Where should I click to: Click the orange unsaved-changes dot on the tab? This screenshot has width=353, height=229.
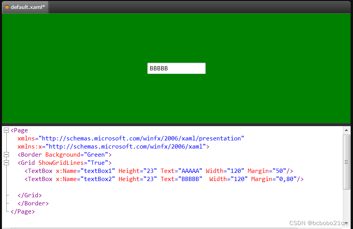click(x=7, y=7)
